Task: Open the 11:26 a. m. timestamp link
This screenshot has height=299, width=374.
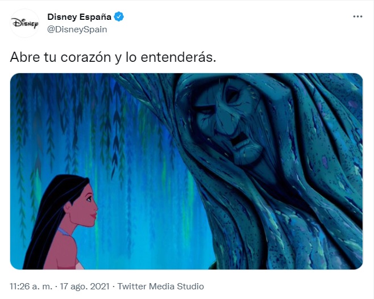Action: [31, 287]
